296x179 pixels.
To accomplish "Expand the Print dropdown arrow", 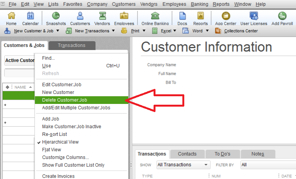I will coord(144,31).
